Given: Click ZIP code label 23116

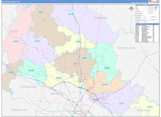Looking at the screenshot, I should point(105,84).
